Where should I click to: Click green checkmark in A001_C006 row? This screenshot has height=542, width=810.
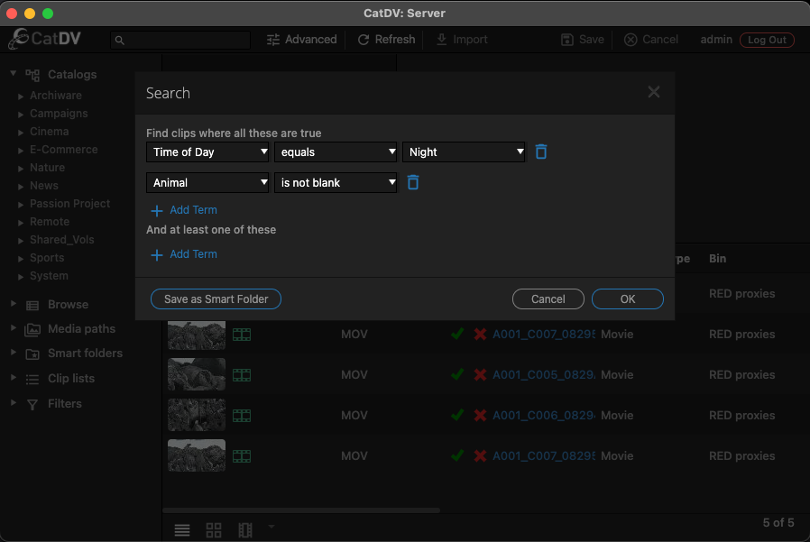click(457, 414)
